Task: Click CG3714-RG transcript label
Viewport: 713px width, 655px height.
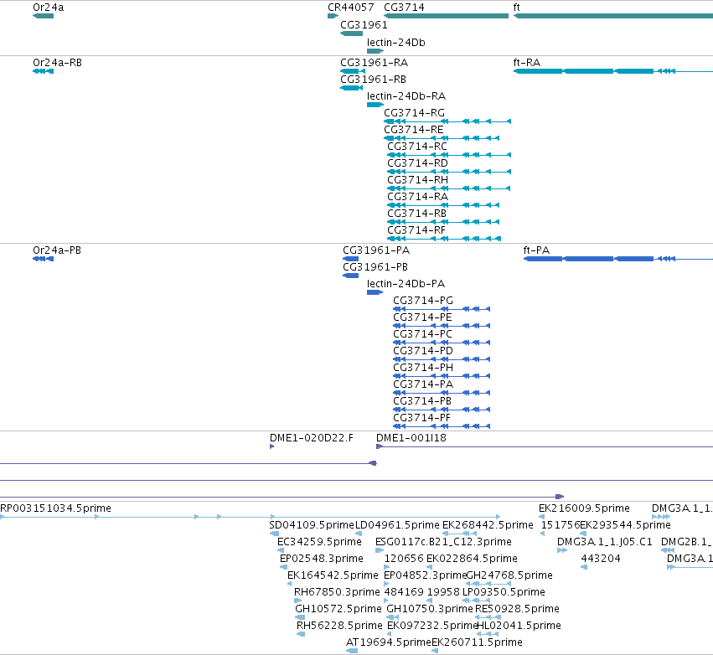Action: coord(414,113)
